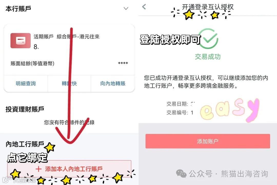Tap the 賬面結餘(等值港幣) balance label
277x185 pixels.
click(32, 63)
